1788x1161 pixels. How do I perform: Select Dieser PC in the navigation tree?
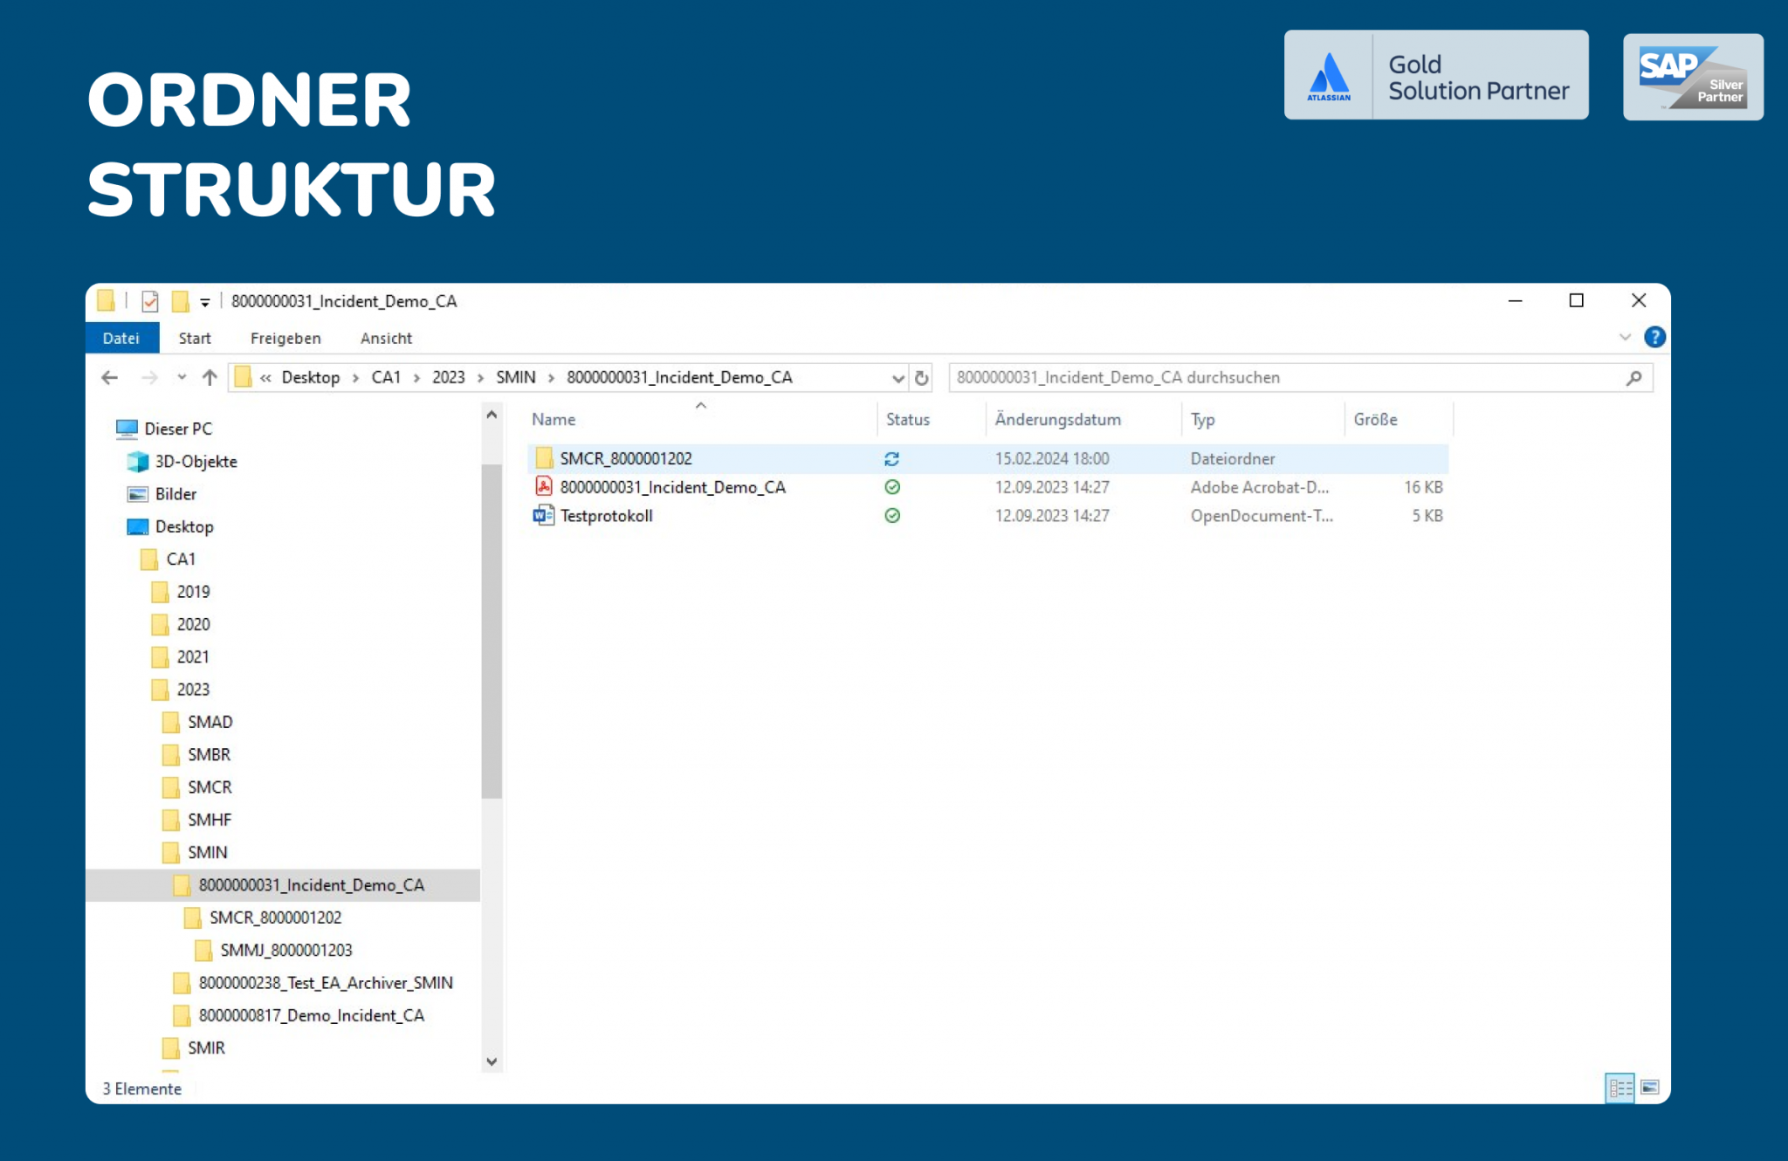178,429
